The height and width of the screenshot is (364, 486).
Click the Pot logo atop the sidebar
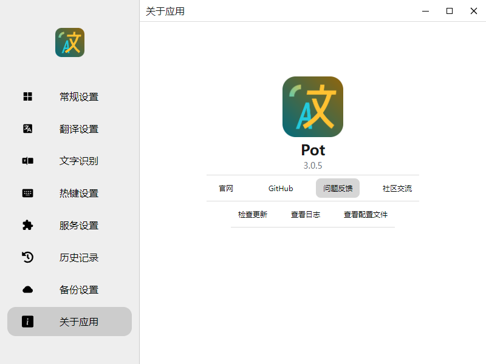[69, 42]
